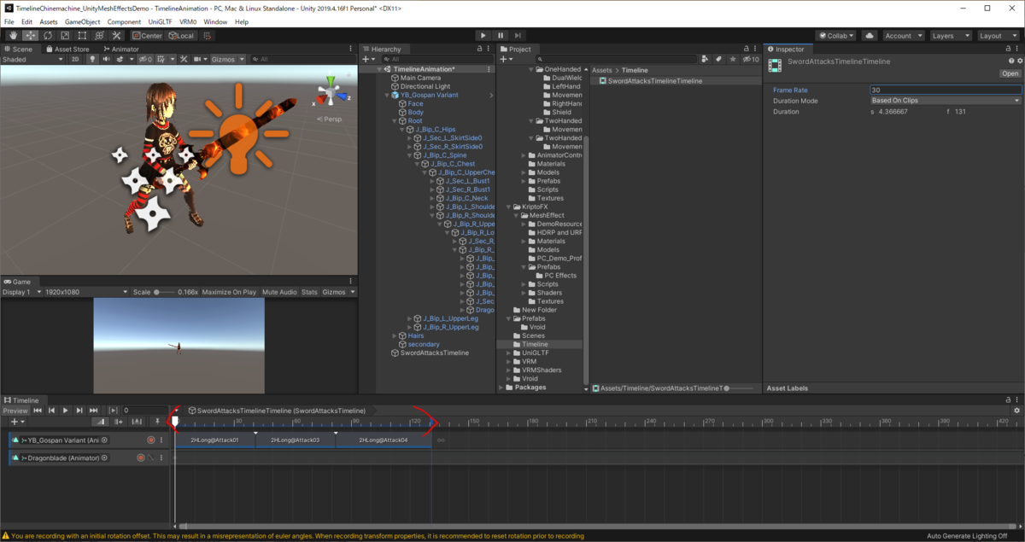Select the combined Transform tool
Image resolution: width=1025 pixels, height=542 pixels.
pyautogui.click(x=99, y=36)
